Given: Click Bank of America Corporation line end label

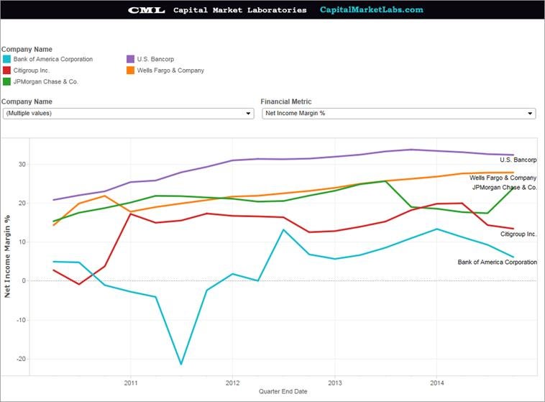Looking at the screenshot, I should (497, 262).
